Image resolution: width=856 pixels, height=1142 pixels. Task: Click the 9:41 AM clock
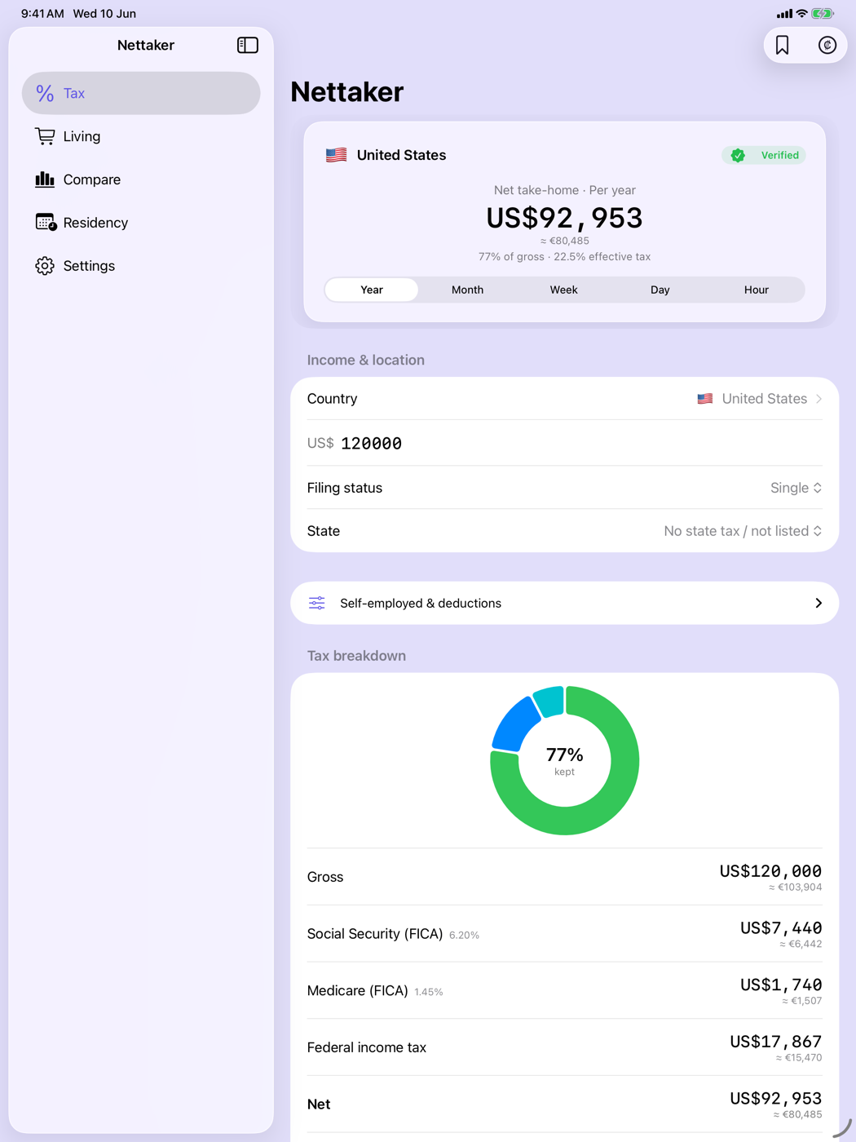coord(42,14)
